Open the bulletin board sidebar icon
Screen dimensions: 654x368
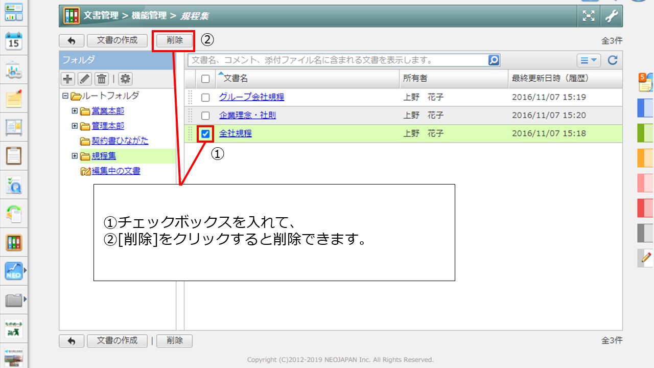click(x=14, y=127)
